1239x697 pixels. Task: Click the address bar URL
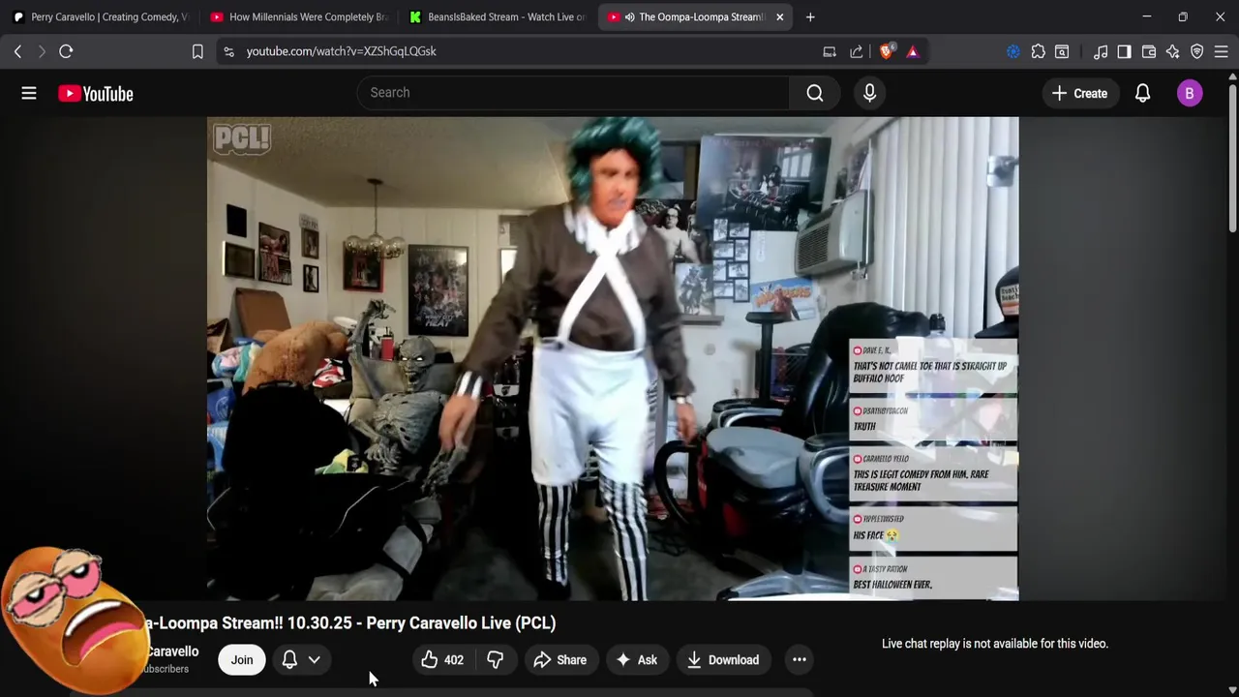pyautogui.click(x=341, y=51)
